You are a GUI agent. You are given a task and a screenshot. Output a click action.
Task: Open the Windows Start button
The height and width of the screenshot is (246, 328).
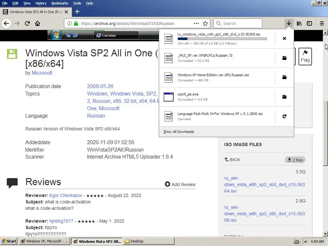pos(9,241)
